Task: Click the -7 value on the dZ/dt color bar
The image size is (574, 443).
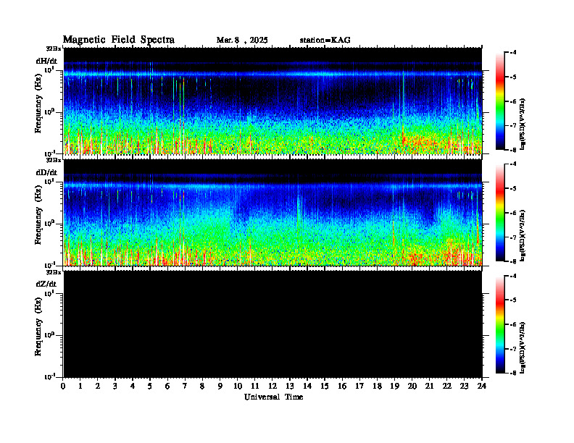Action: 513,349
